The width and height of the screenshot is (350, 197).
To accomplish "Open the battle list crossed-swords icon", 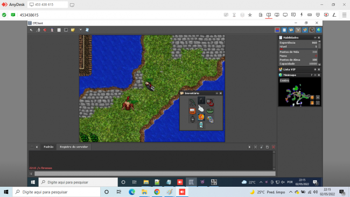I will [x=298, y=30].
